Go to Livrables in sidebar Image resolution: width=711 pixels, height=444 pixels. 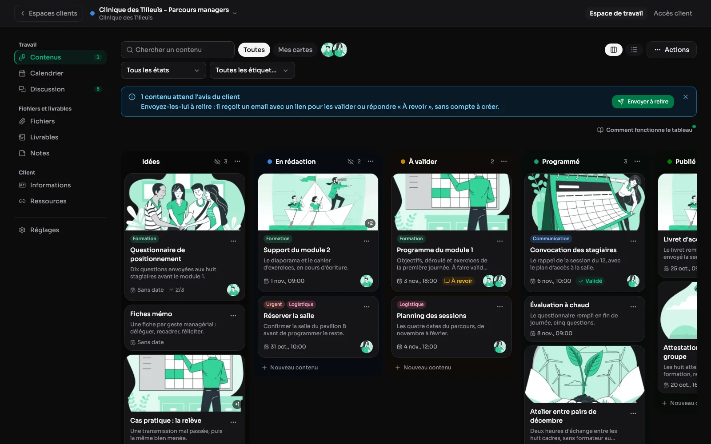(60, 137)
